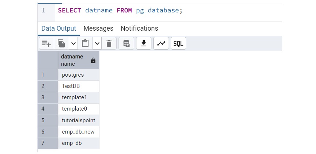The height and width of the screenshot is (154, 316).
Task: Click the Save data changes icon
Action: (126, 43)
